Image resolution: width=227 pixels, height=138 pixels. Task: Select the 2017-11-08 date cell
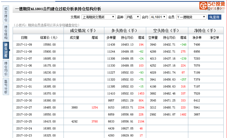24,52
